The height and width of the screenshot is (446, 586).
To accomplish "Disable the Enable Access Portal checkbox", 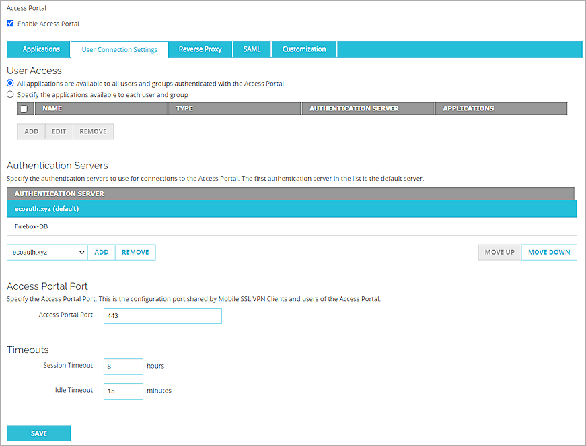I will [9, 23].
